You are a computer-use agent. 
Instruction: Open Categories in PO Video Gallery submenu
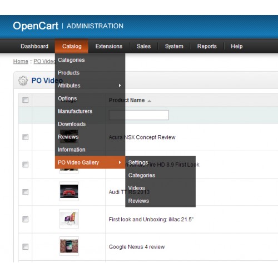(161, 175)
